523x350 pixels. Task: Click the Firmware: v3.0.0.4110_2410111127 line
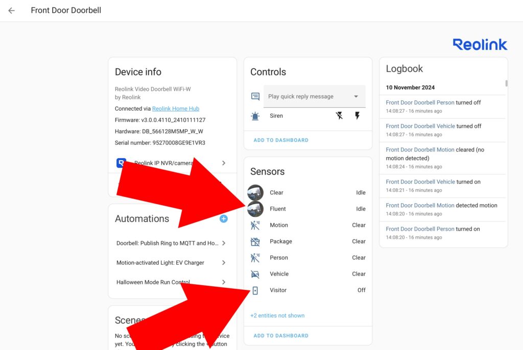click(160, 120)
